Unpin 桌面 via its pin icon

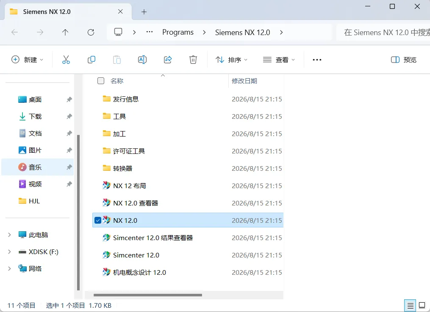tap(69, 99)
